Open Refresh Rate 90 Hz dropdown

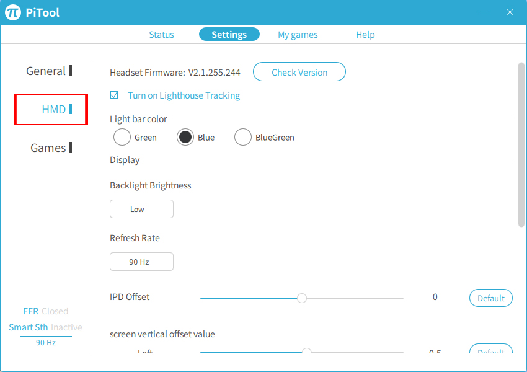click(x=141, y=262)
